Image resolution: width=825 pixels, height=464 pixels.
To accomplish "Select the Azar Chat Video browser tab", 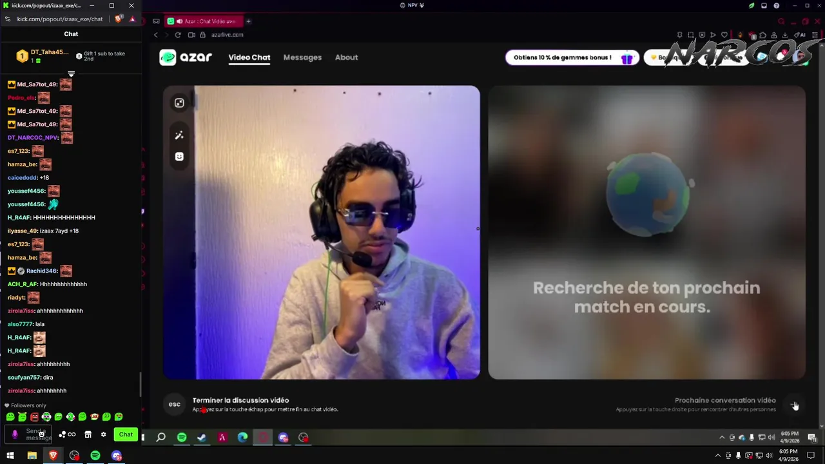I will coord(203,21).
